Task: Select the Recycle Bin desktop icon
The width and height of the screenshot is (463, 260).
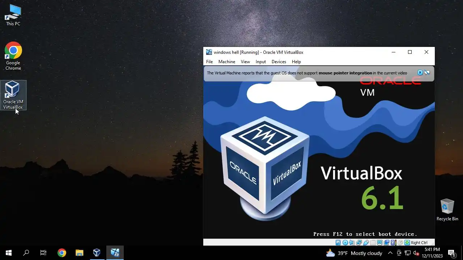Action: tap(447, 209)
